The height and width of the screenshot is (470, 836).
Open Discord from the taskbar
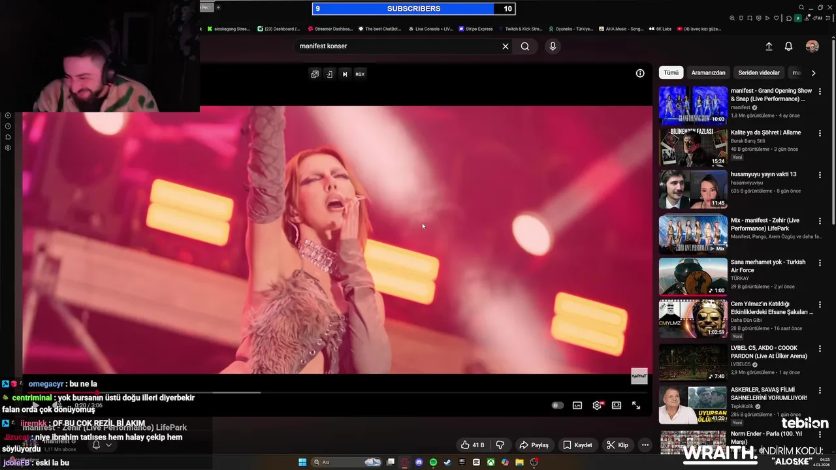419,462
